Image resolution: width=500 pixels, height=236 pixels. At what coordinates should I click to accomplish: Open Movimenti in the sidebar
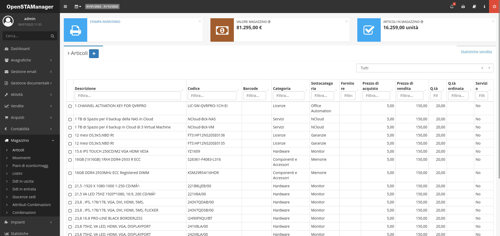21,158
